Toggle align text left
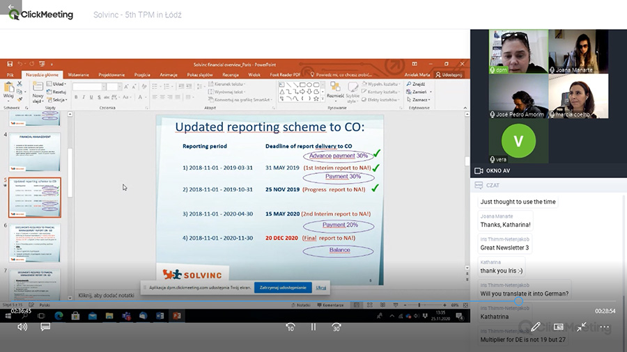 tap(155, 97)
